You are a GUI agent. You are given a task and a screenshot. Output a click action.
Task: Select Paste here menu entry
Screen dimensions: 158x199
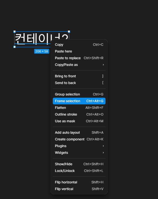[x=79, y=51]
